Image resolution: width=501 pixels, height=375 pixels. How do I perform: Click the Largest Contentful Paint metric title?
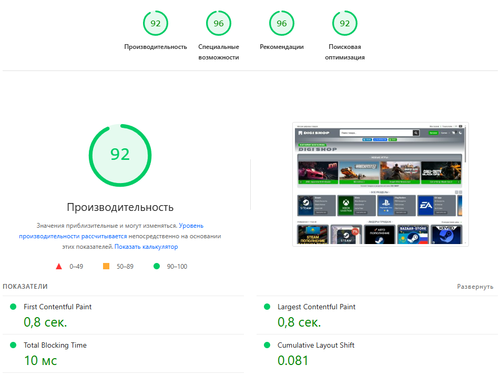pyautogui.click(x=316, y=307)
